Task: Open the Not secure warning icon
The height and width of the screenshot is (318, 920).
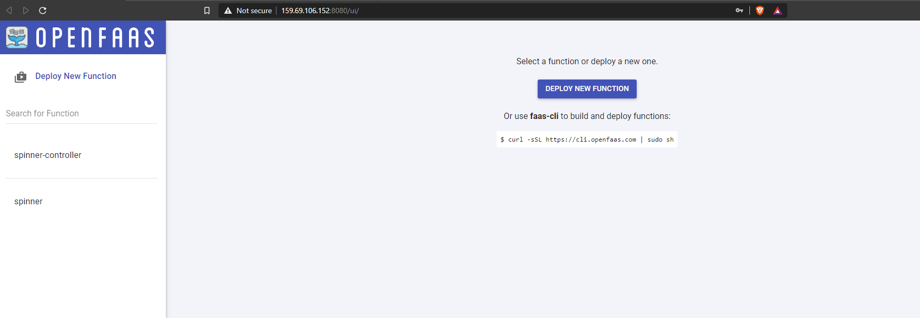Action: tap(228, 11)
